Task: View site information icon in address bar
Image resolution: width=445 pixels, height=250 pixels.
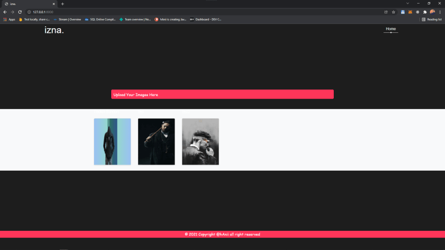Action: 29,12
